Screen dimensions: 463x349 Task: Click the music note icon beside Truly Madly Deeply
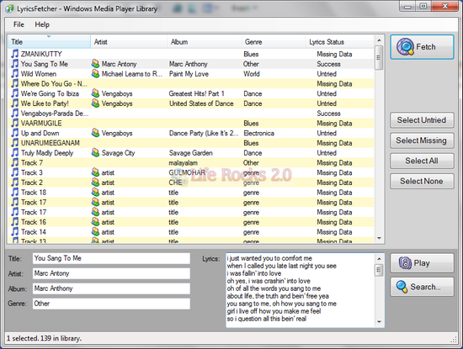pyautogui.click(x=14, y=152)
